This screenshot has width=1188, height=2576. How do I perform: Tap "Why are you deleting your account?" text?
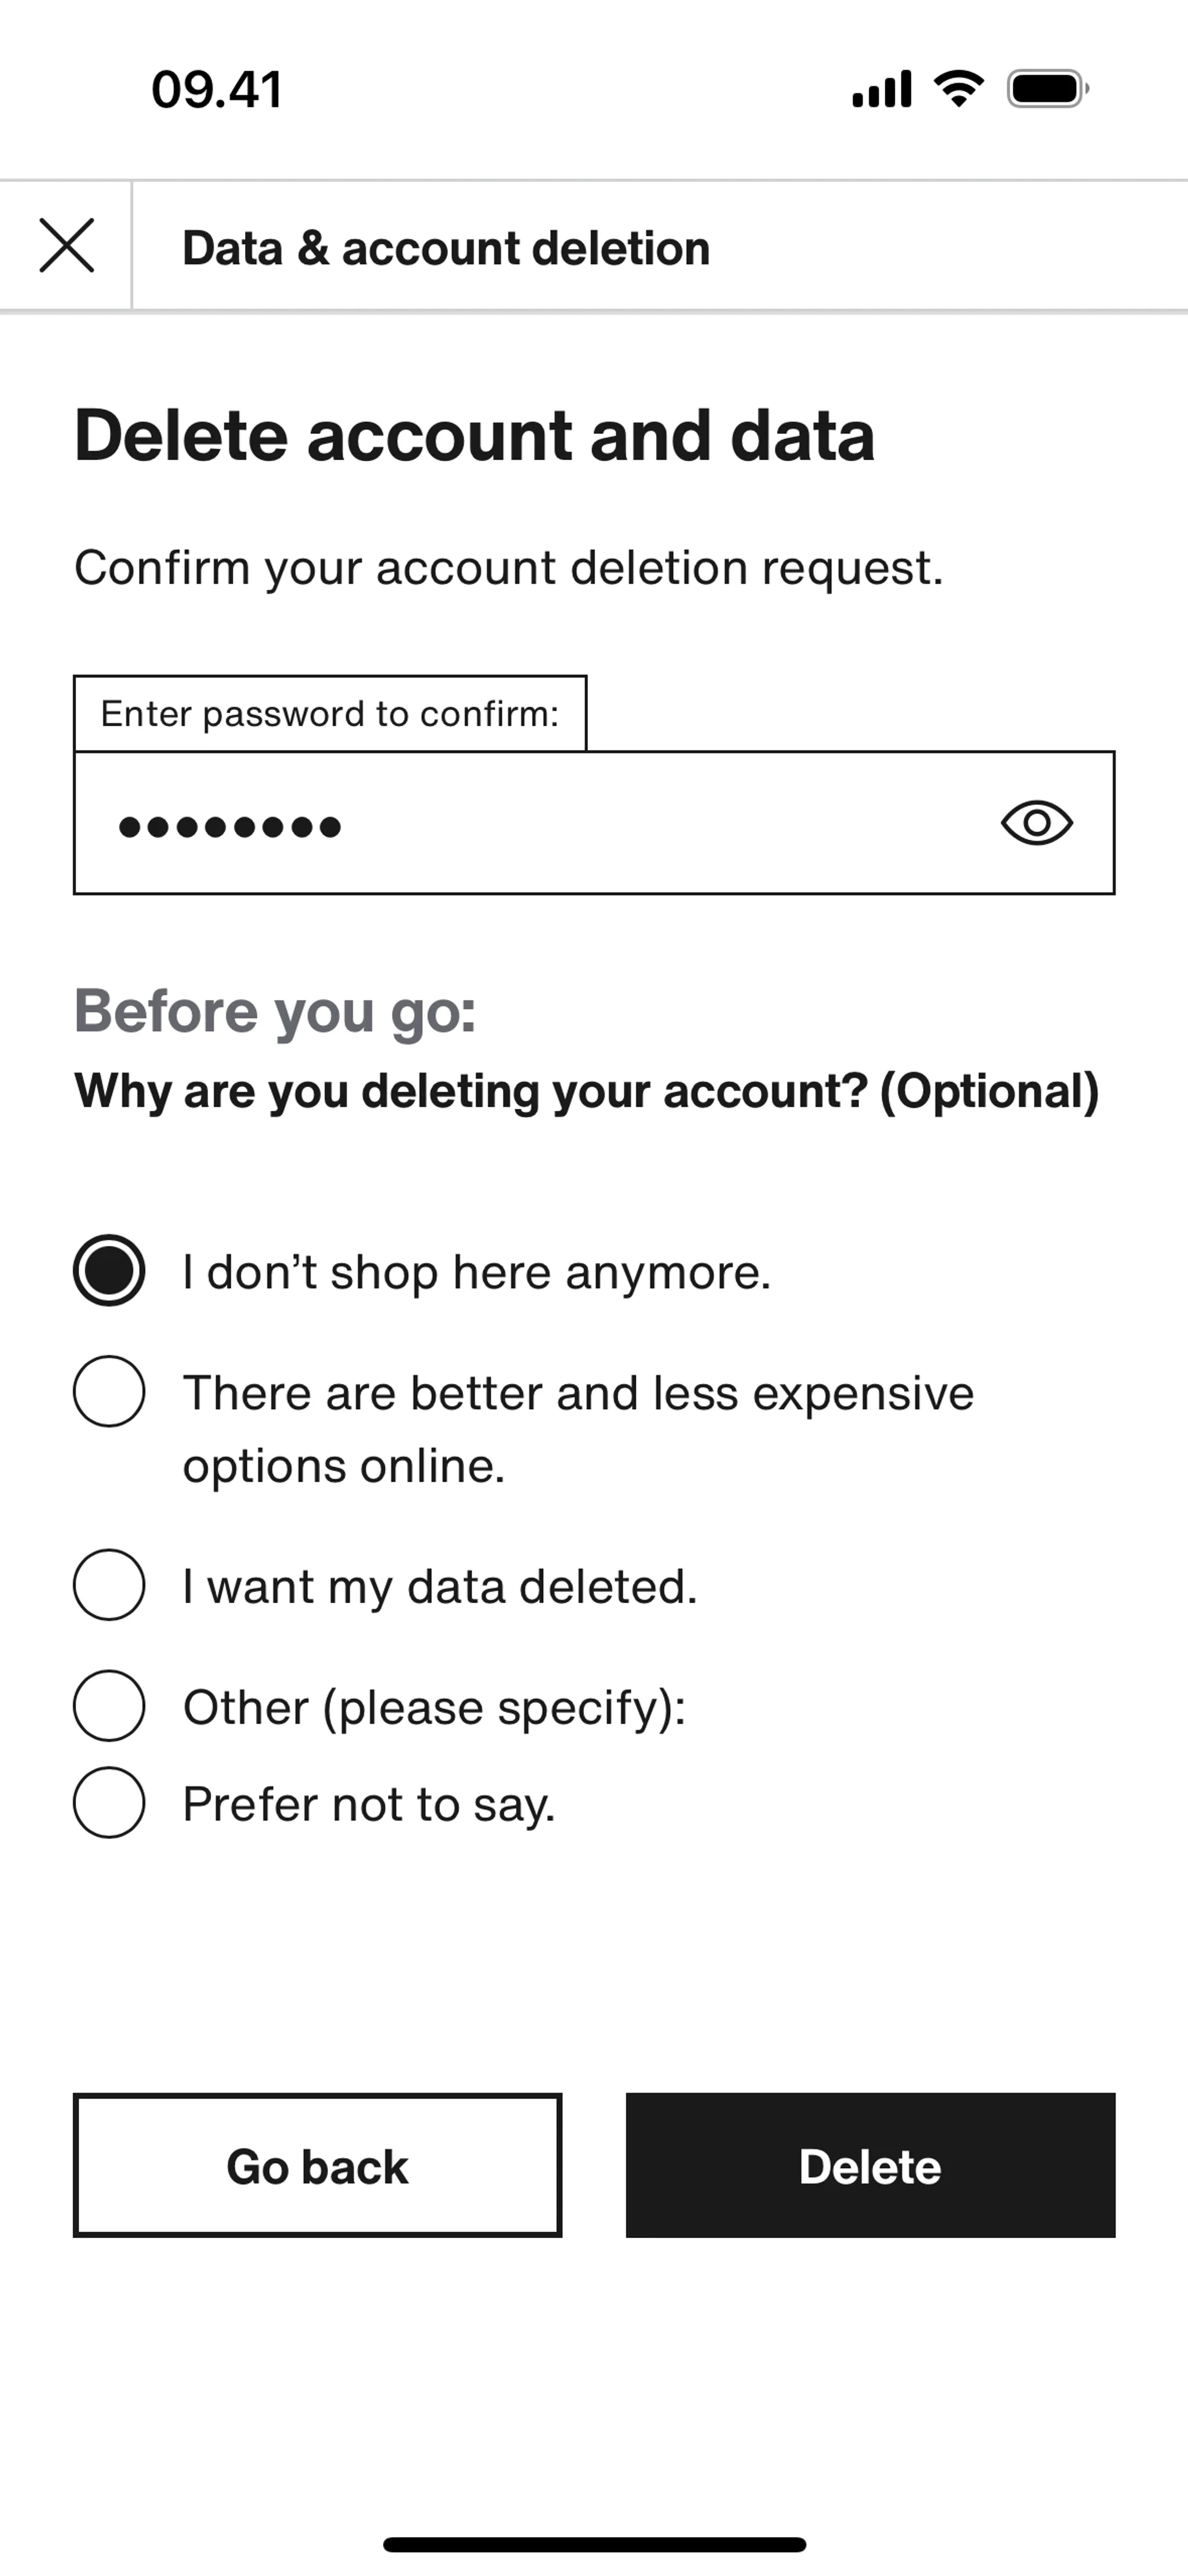586,1091
